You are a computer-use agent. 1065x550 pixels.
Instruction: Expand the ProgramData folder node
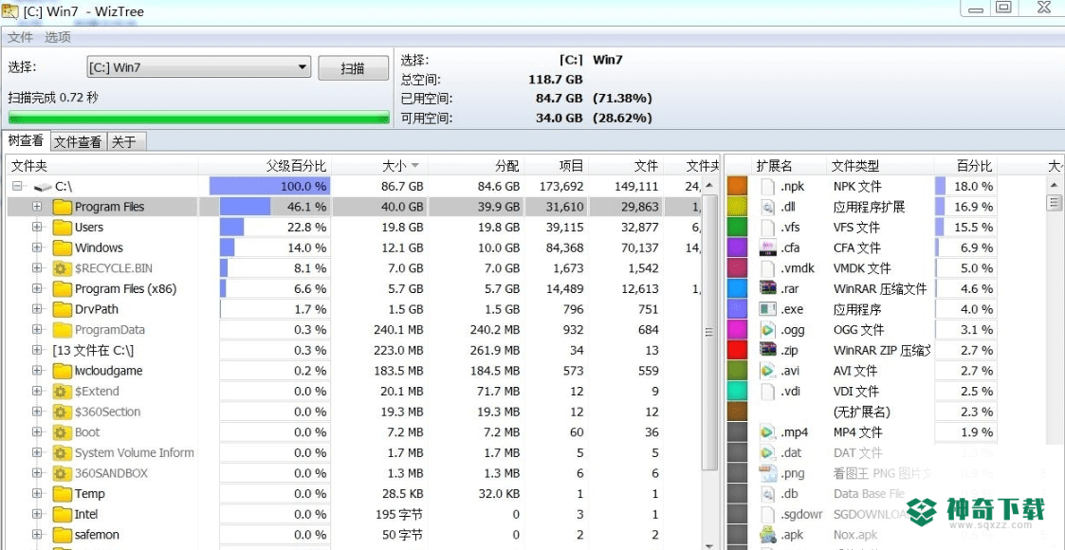[37, 330]
